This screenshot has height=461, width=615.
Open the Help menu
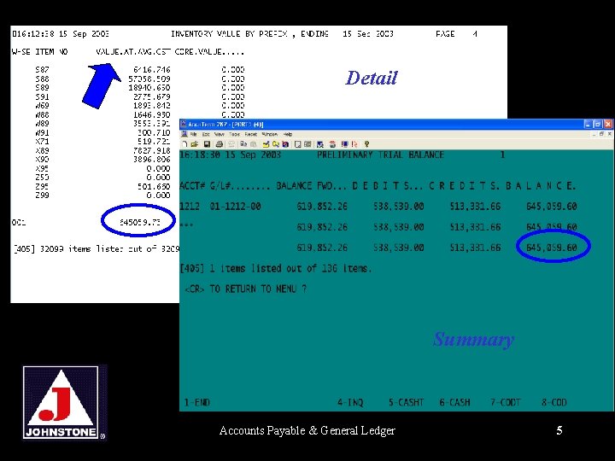pos(288,135)
